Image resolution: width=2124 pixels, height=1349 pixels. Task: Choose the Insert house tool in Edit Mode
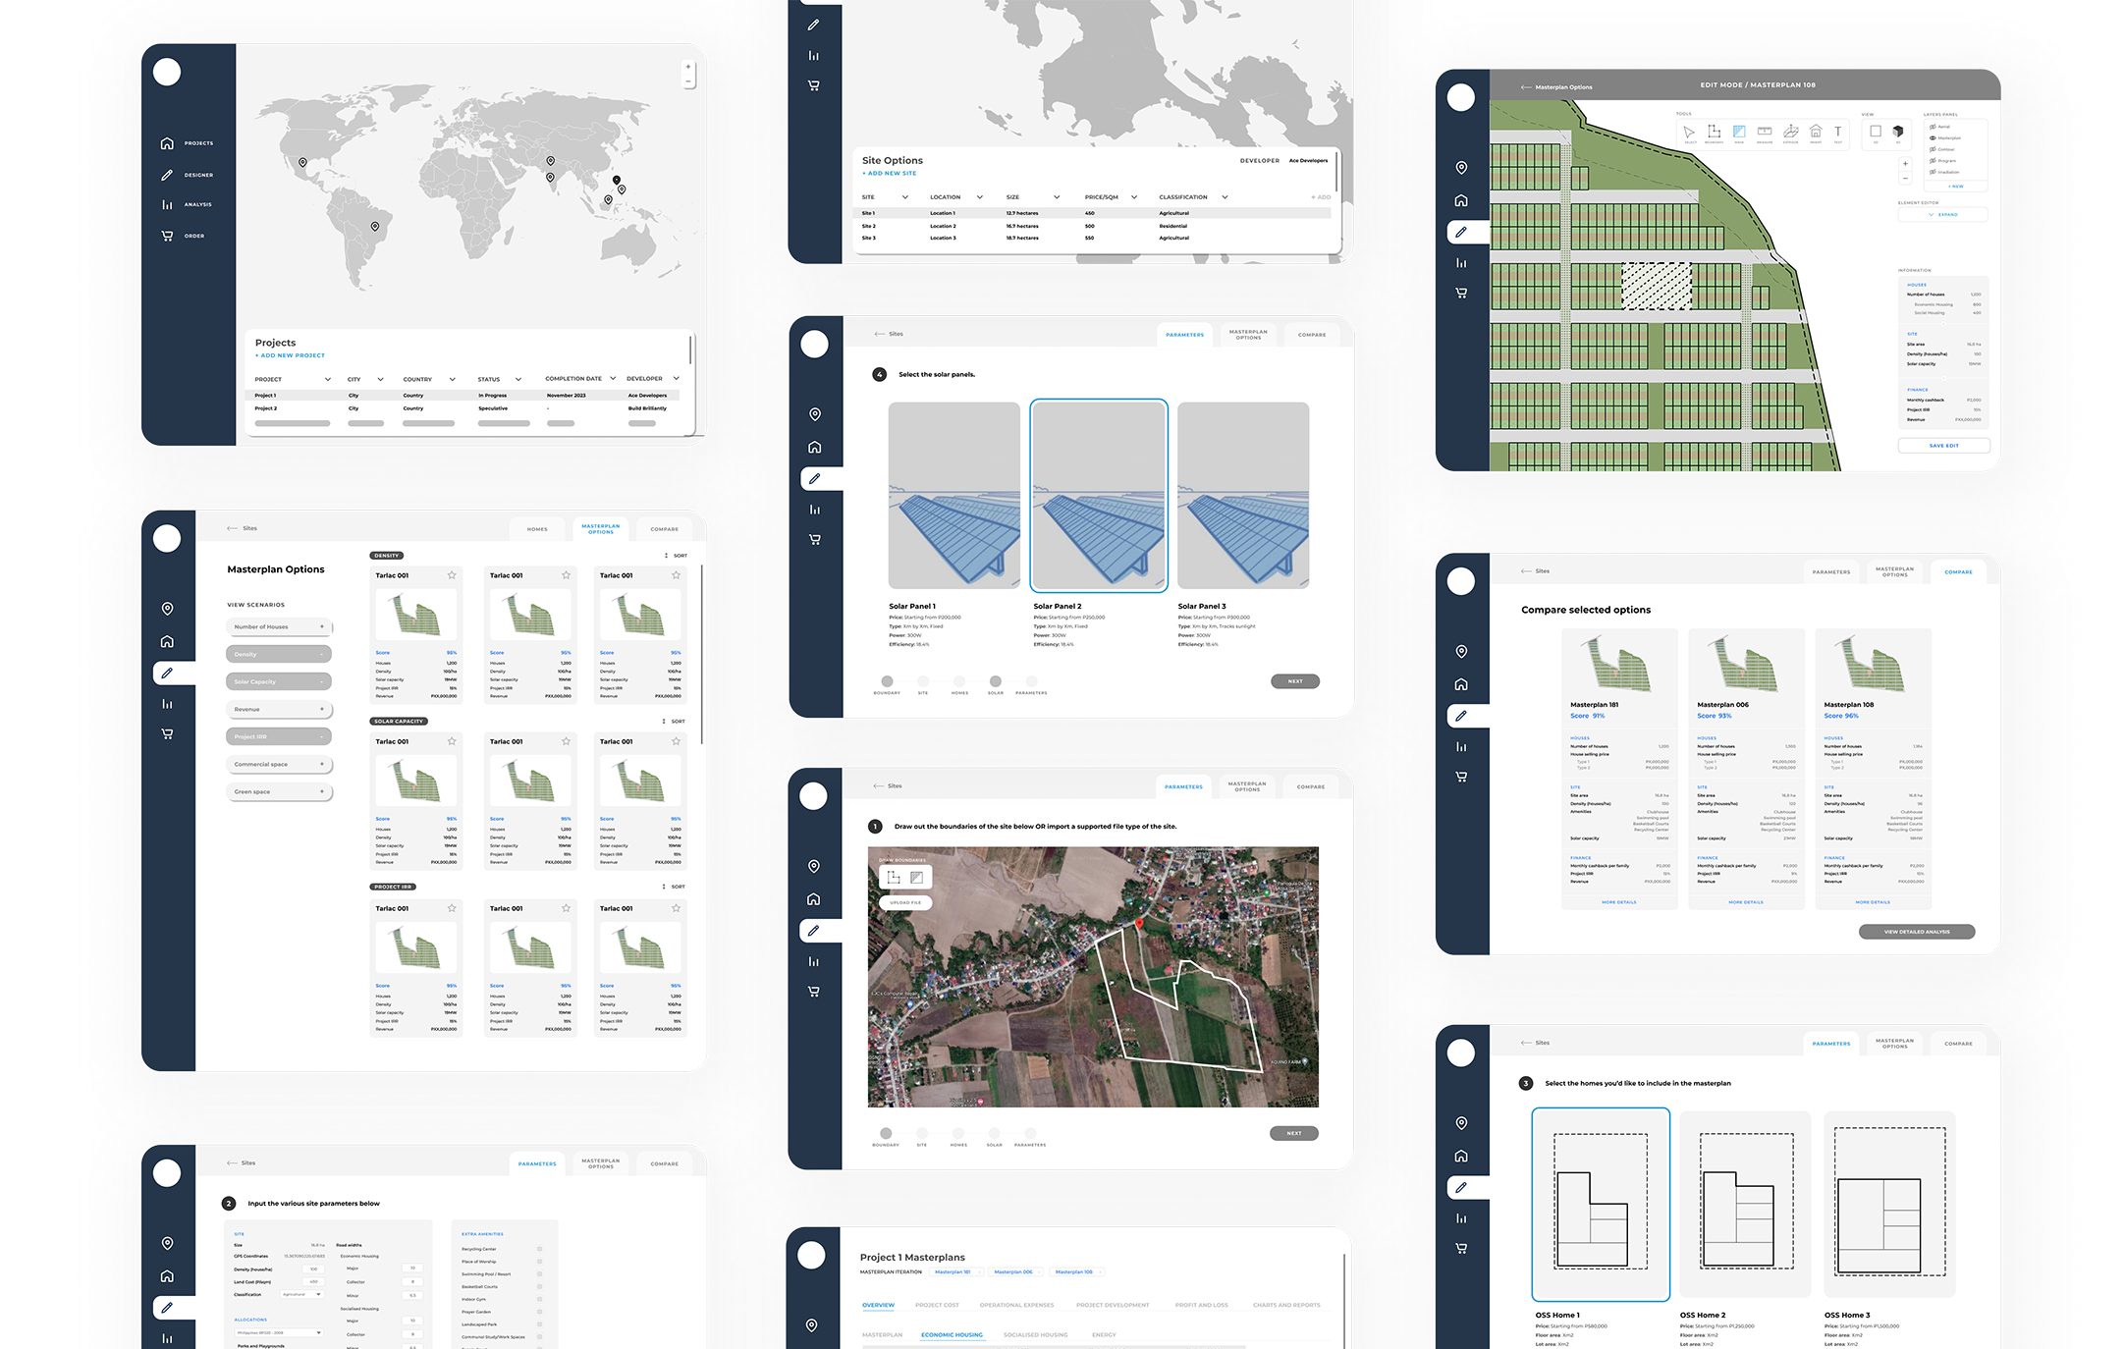click(x=1816, y=132)
